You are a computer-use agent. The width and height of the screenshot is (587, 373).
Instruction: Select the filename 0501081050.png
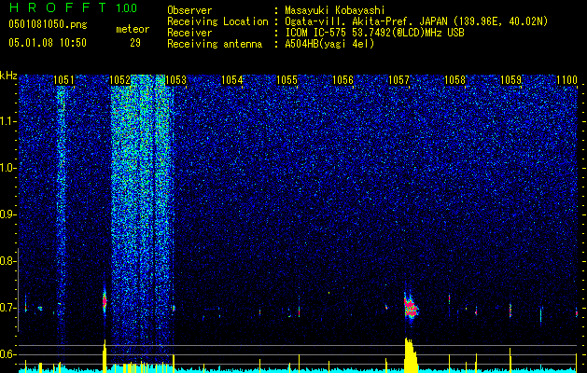48,25
